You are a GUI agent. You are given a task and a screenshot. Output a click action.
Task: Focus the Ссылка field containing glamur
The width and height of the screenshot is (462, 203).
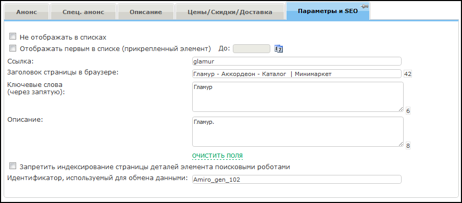[x=296, y=61]
